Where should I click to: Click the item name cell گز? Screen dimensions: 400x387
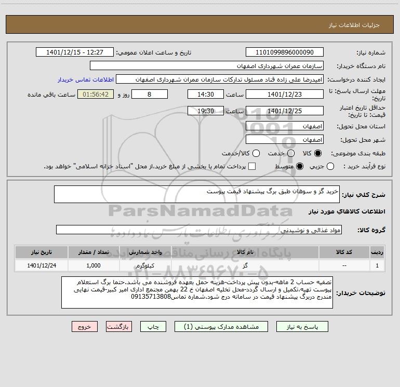[x=245, y=265]
